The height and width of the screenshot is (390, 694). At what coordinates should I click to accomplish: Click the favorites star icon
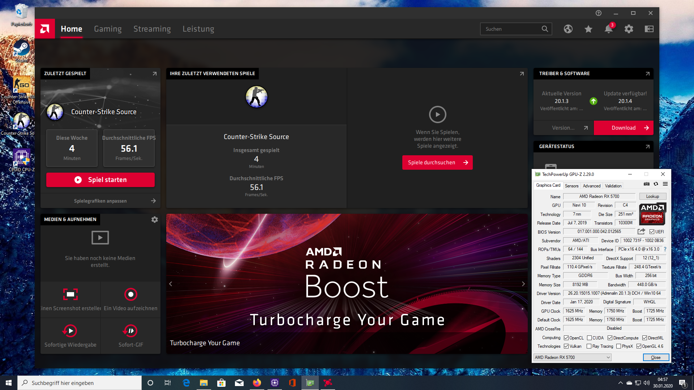pos(588,29)
